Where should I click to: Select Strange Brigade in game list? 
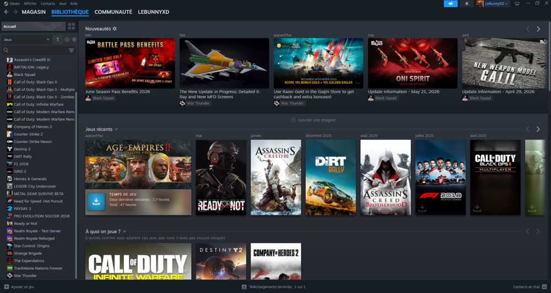tap(28, 253)
